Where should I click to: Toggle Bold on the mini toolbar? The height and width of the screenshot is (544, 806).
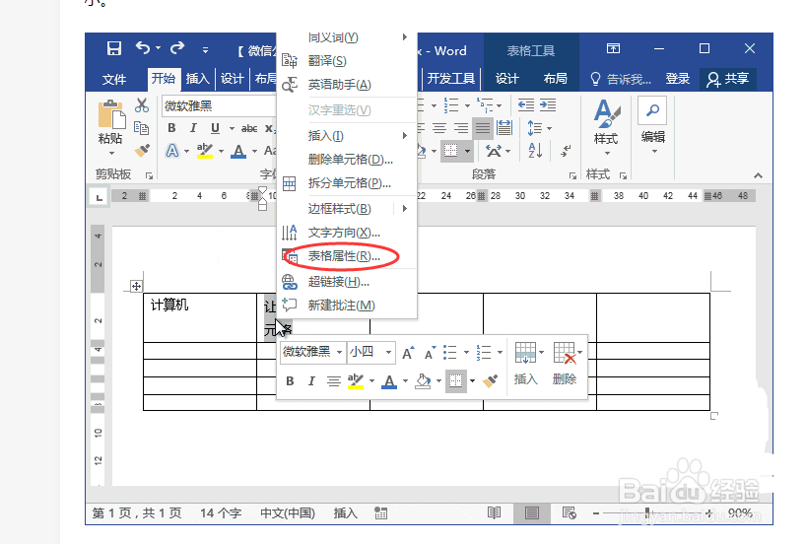click(x=290, y=381)
